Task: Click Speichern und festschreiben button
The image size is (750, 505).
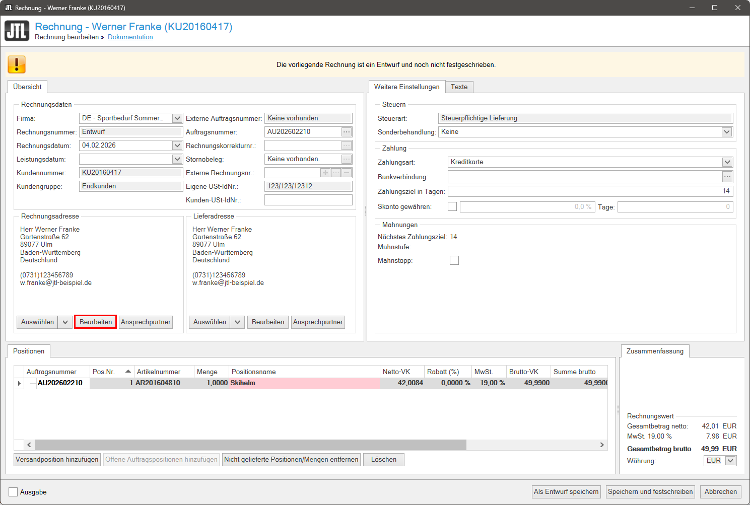Action: [650, 492]
